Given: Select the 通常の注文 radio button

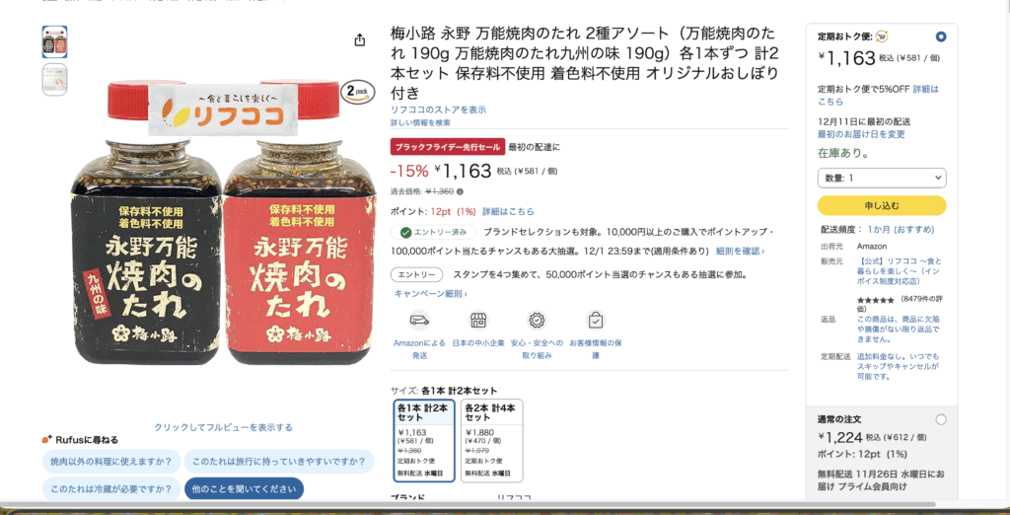Looking at the screenshot, I should (x=941, y=419).
